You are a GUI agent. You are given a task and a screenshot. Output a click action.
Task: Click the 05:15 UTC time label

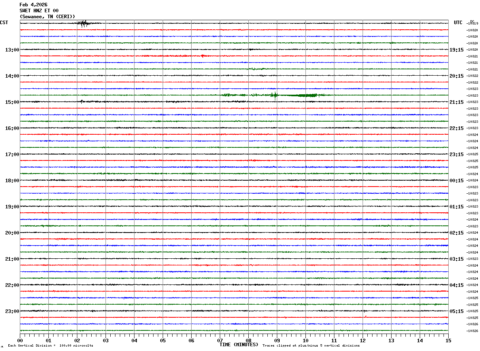(457, 311)
